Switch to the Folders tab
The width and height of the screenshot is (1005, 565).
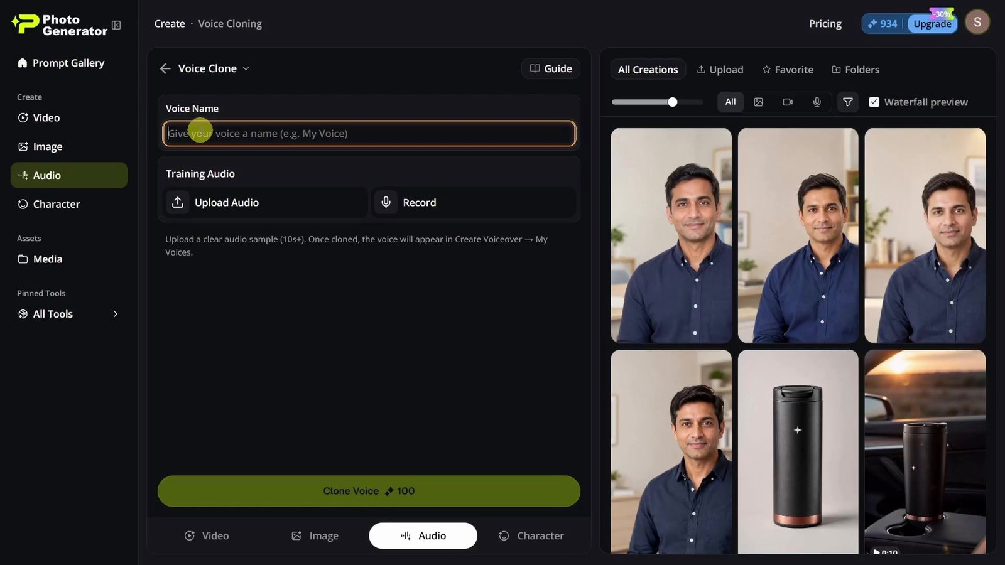click(x=856, y=70)
